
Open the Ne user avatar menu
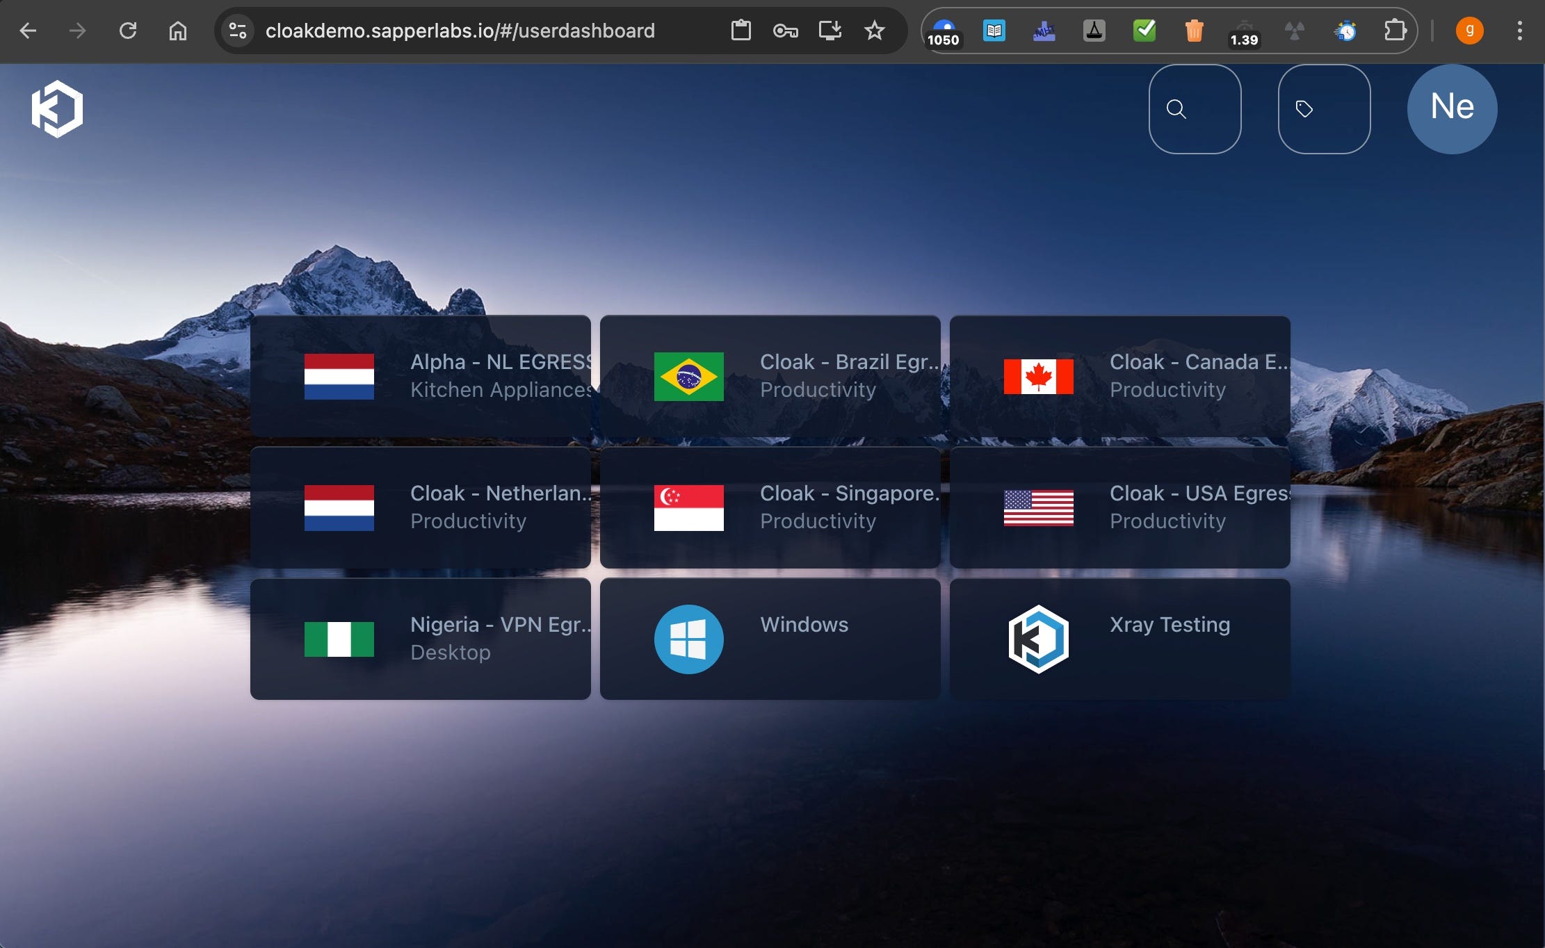1451,108
